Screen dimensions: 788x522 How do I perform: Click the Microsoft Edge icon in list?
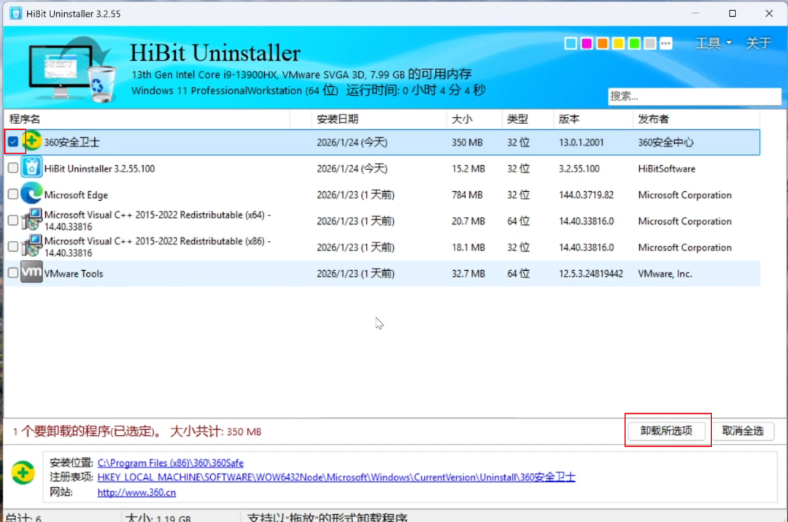(31, 194)
